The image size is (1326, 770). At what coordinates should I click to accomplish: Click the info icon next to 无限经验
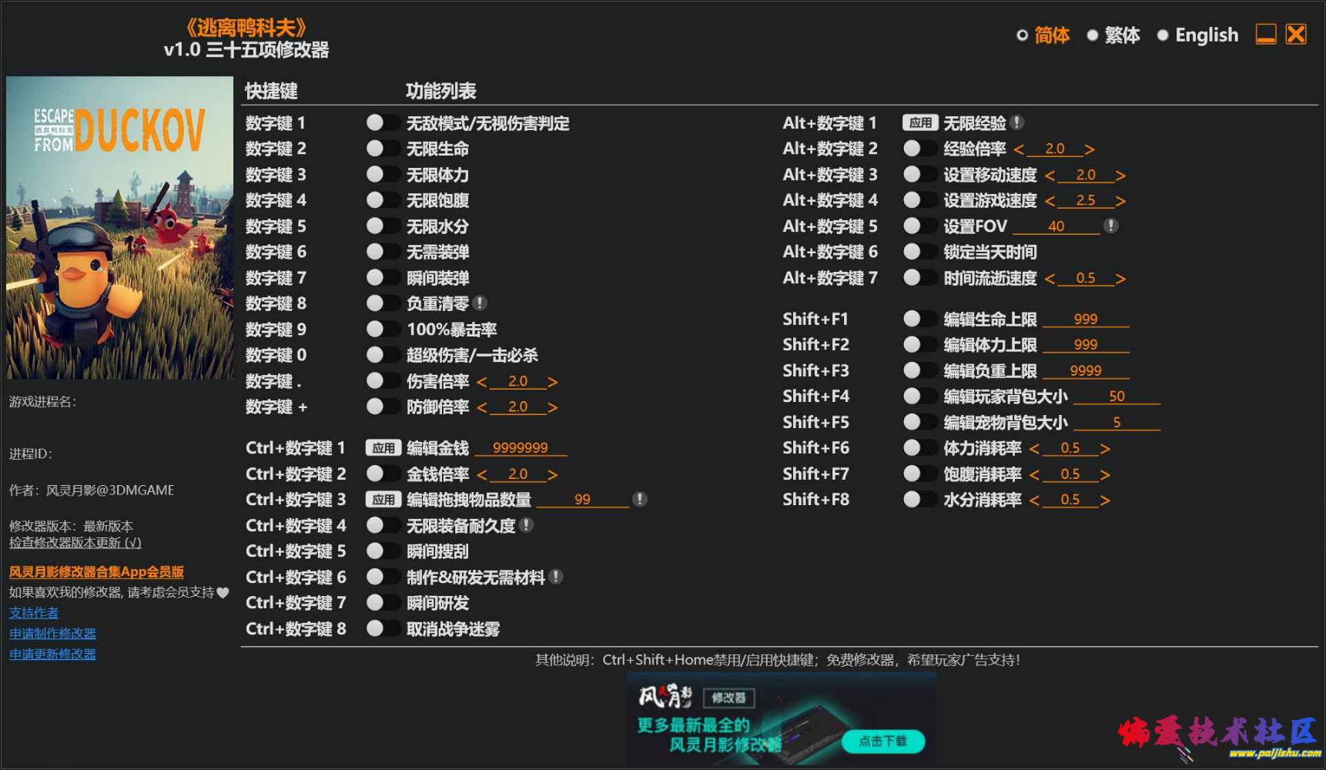click(1017, 122)
